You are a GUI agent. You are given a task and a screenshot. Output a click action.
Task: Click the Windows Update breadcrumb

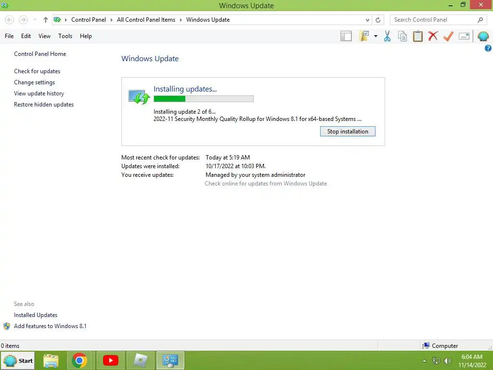(x=208, y=20)
